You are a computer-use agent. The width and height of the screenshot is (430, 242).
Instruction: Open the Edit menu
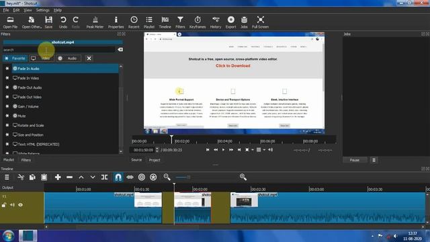(x=16, y=10)
